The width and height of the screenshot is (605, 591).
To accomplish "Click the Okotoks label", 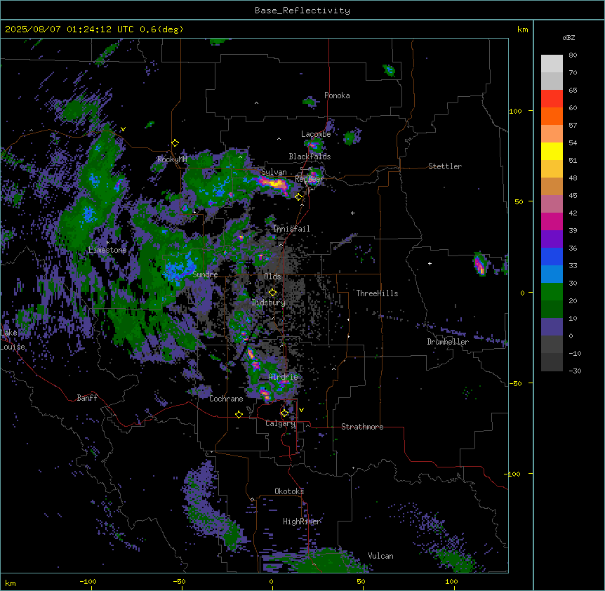I will pos(289,491).
